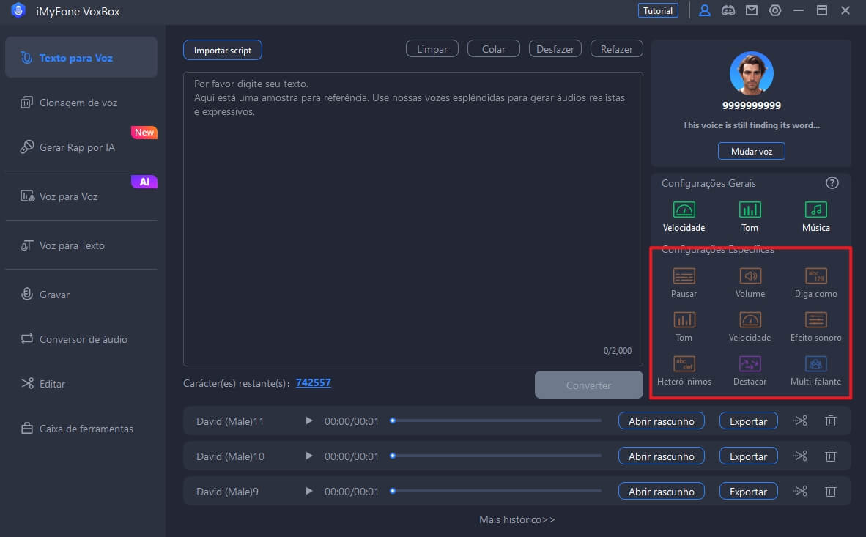Viewport: 866px width, 537px height.
Task: Cut the David (Male)10 audio with scissors
Action: 800,456
